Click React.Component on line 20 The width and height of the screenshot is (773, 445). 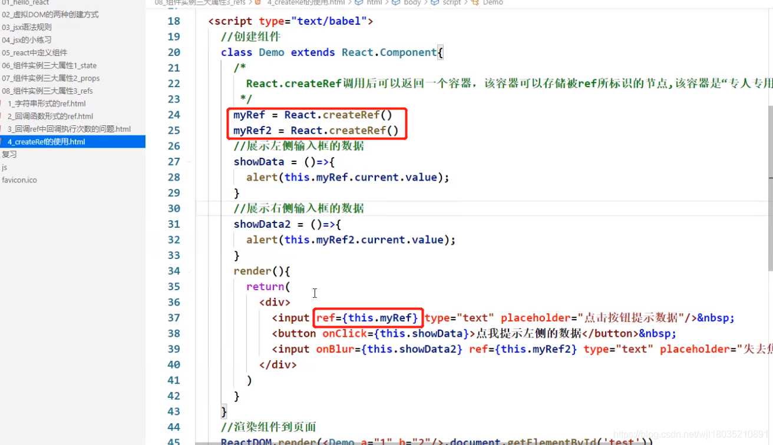tap(389, 52)
